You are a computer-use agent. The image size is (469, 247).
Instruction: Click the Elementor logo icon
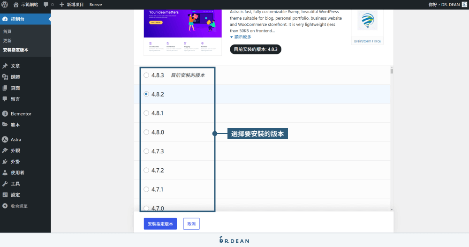5,113
